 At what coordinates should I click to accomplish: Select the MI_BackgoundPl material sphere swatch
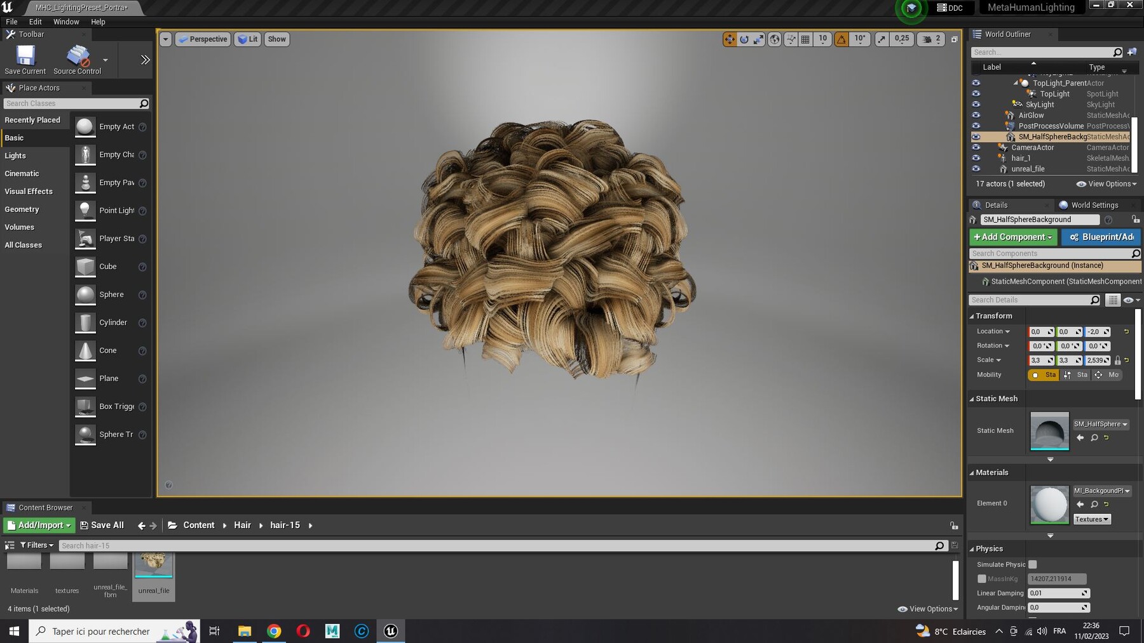pyautogui.click(x=1049, y=504)
